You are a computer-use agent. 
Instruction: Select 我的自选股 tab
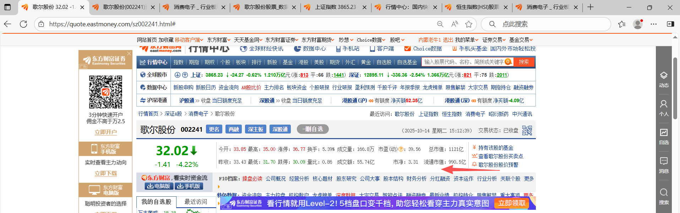coord(156,202)
